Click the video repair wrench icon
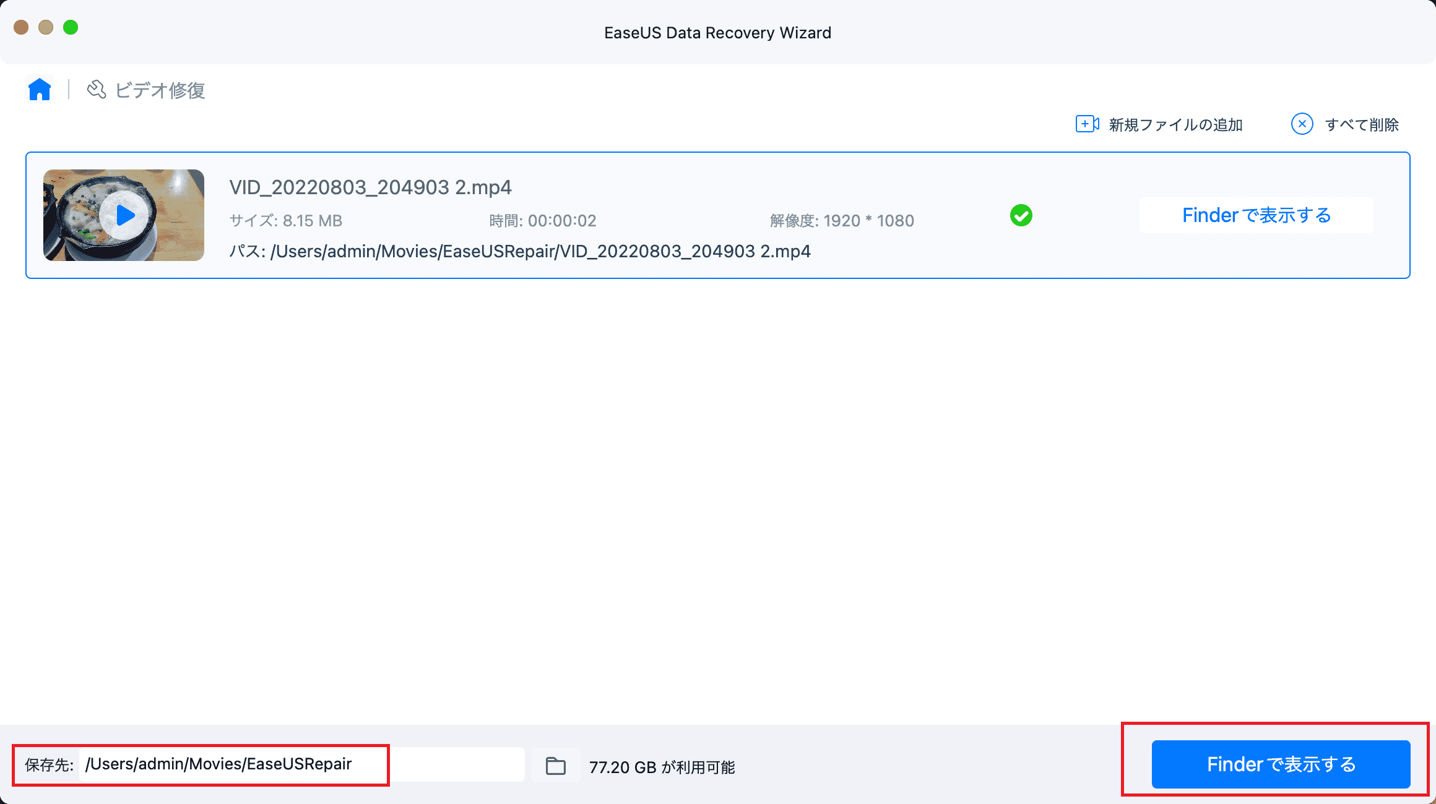The width and height of the screenshot is (1436, 804). click(x=96, y=90)
